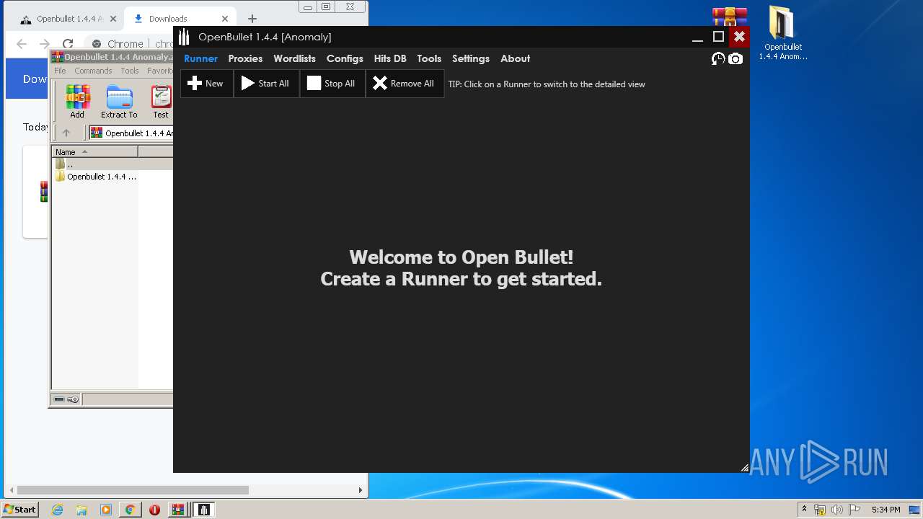Switch to the Openbullet 1.4.4 Chrome tab
This screenshot has width=923, height=519.
click(x=67, y=19)
